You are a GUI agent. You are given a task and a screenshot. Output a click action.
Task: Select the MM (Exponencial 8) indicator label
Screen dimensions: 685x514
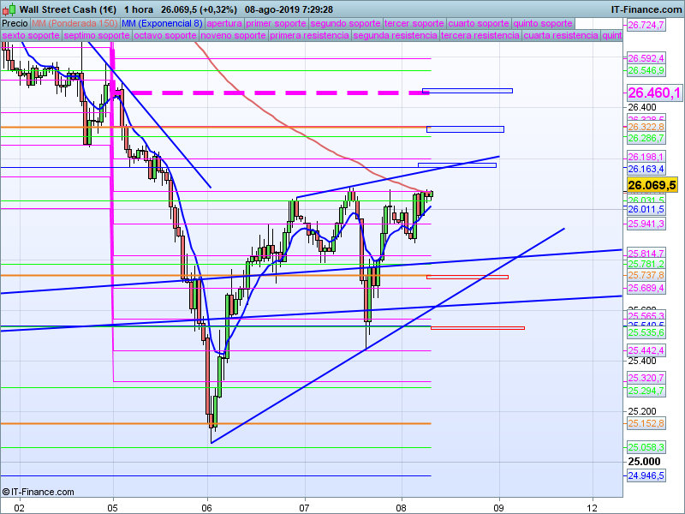(x=162, y=24)
